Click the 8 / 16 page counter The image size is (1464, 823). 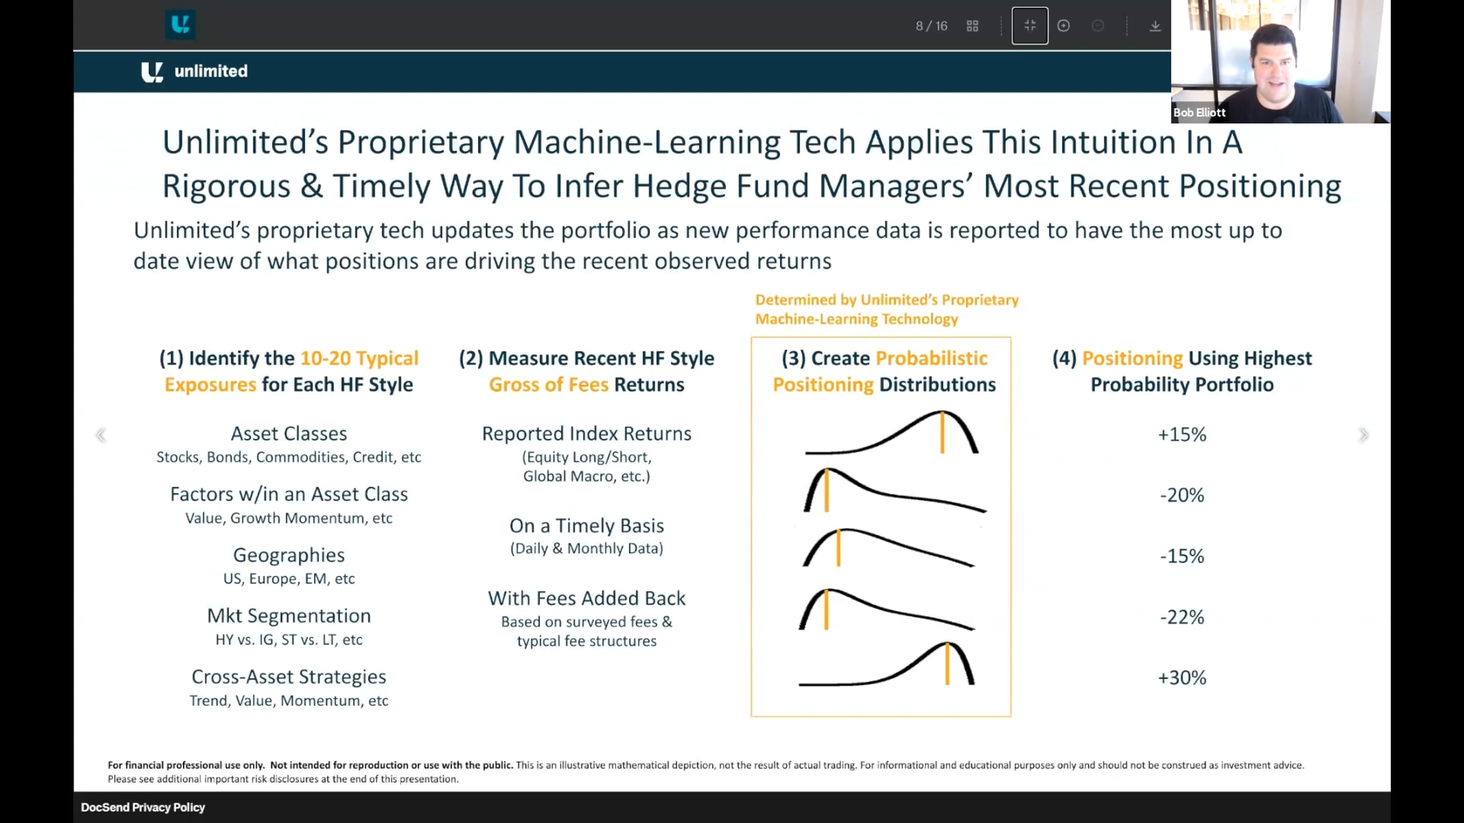tap(931, 26)
